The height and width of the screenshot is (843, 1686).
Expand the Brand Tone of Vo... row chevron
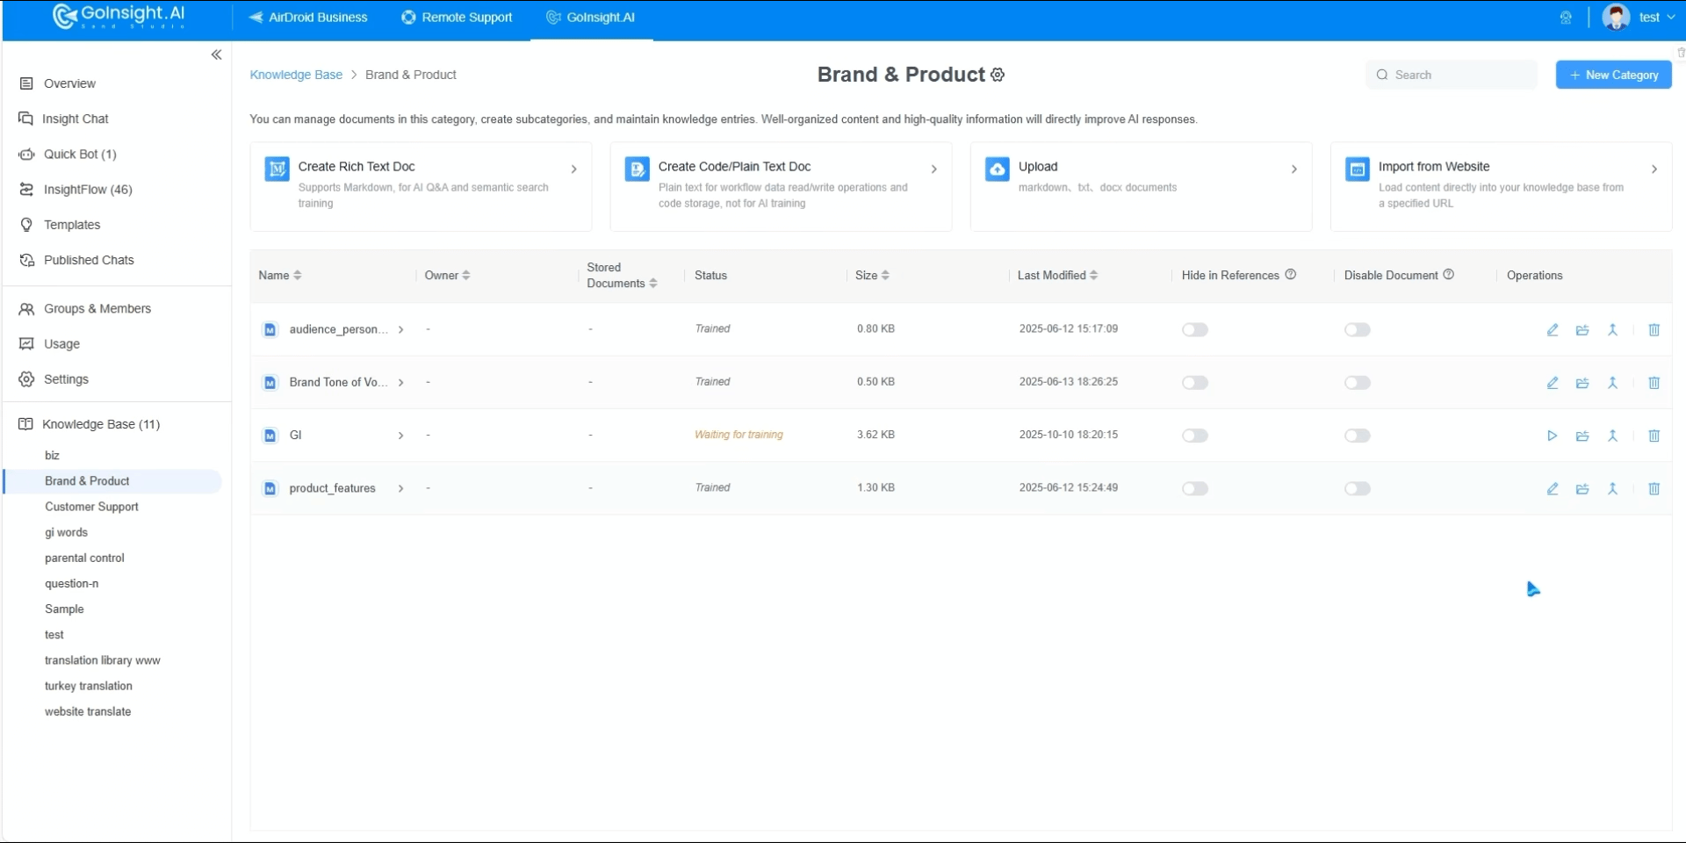(x=400, y=383)
